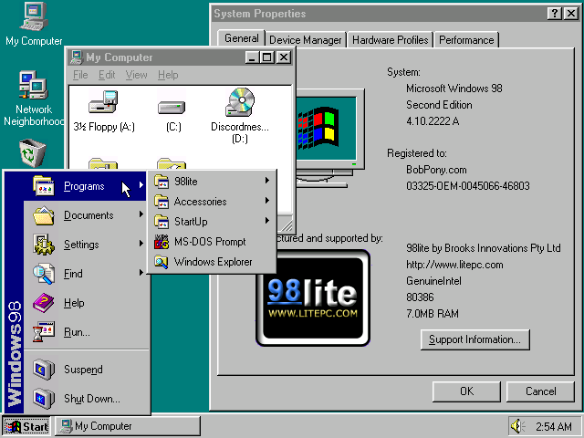Image resolution: width=584 pixels, height=438 pixels.
Task: Click the 7.0MB RAM text
Action: (432, 314)
